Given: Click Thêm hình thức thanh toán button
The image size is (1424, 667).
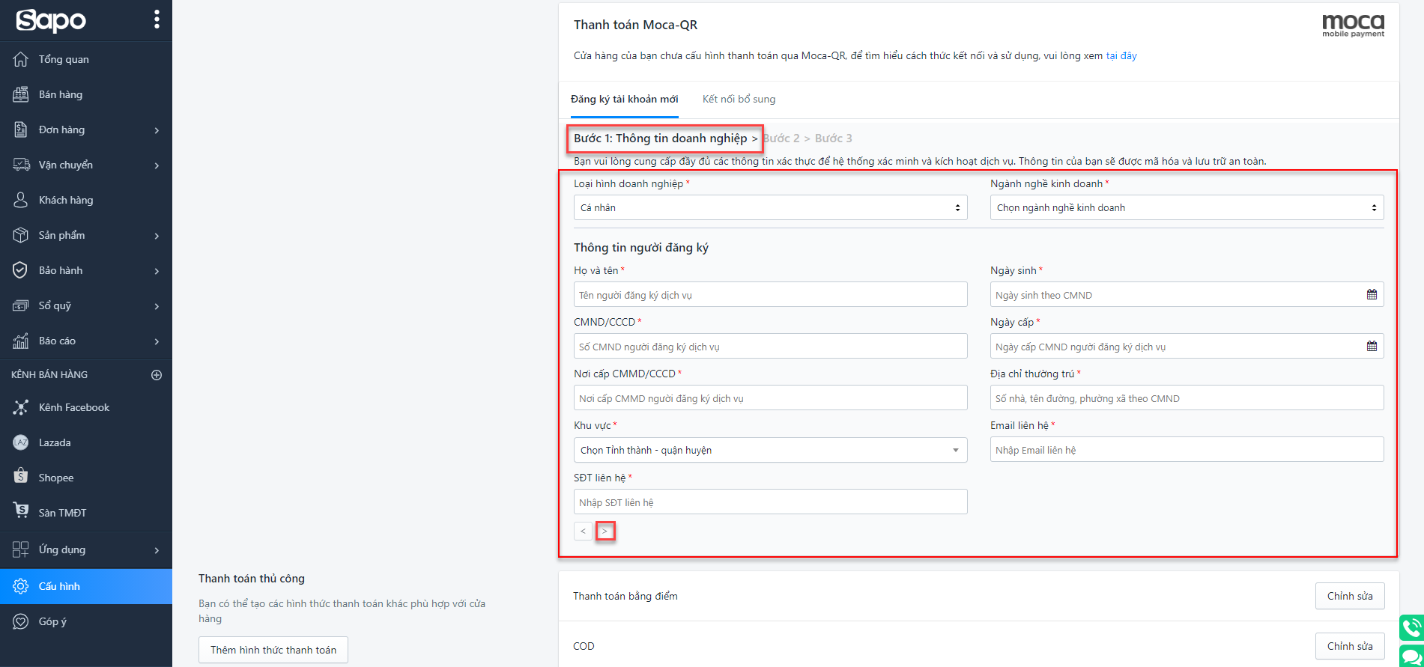Looking at the screenshot, I should click(273, 650).
